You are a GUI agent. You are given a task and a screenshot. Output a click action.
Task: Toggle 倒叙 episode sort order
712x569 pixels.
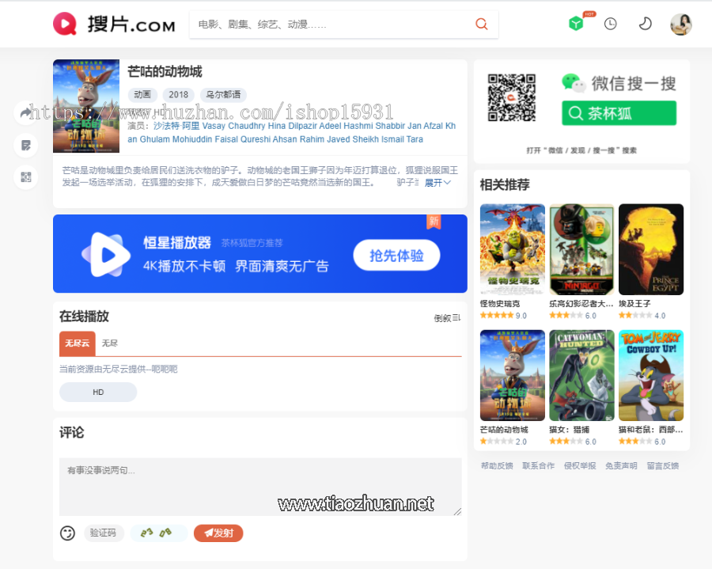447,318
